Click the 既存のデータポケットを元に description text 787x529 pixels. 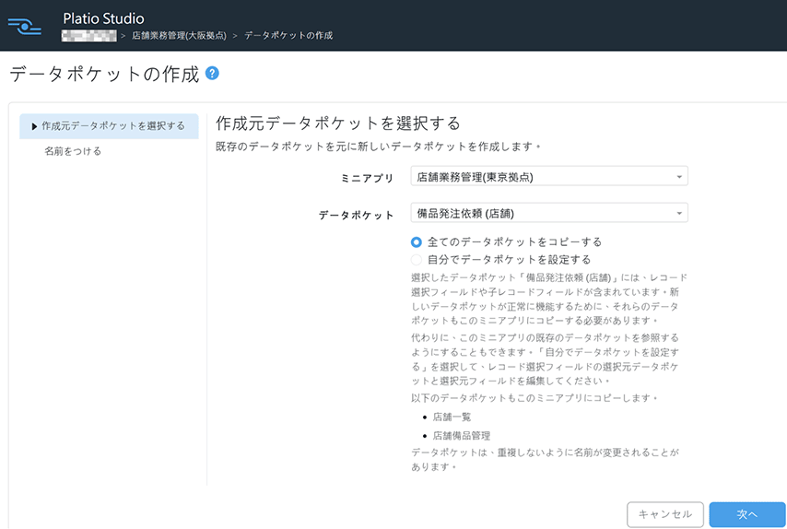point(378,147)
